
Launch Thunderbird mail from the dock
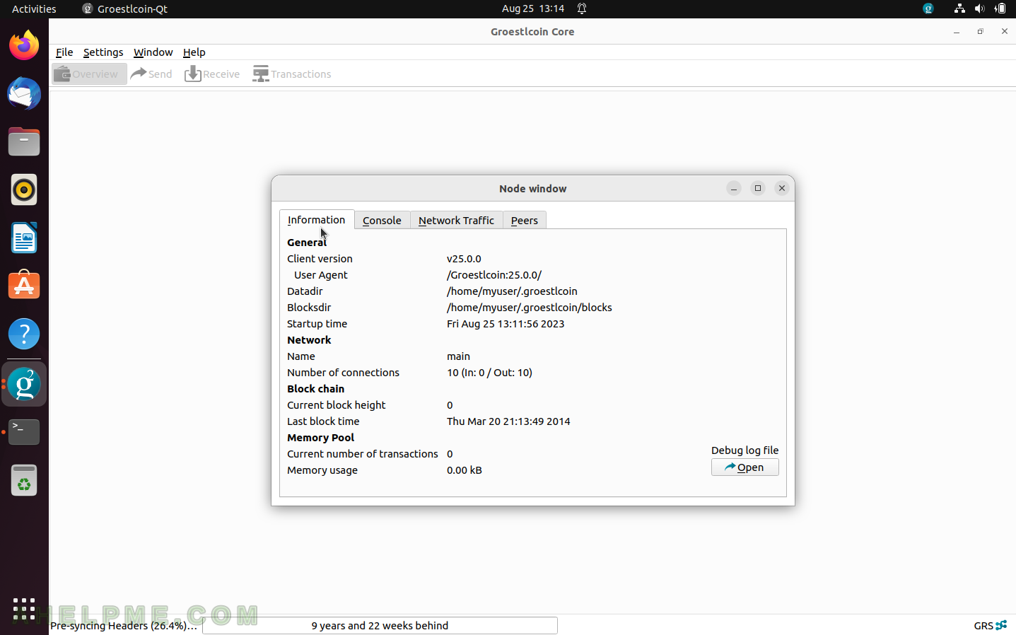click(24, 93)
